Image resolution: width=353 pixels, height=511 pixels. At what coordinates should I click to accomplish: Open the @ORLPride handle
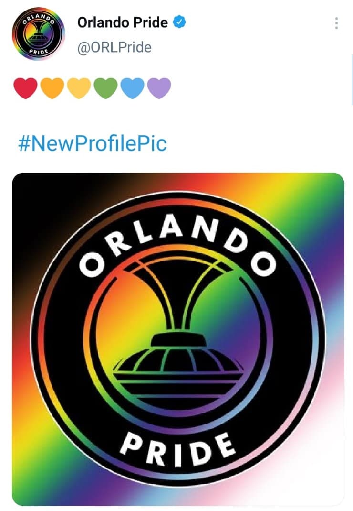tap(114, 48)
